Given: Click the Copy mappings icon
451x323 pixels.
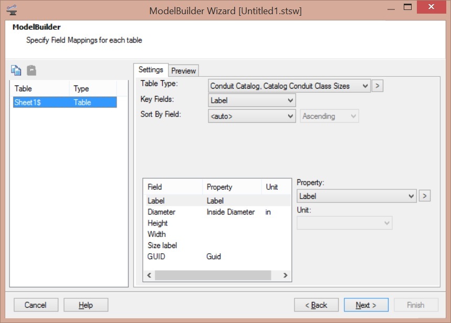Looking at the screenshot, I should 16,70.
